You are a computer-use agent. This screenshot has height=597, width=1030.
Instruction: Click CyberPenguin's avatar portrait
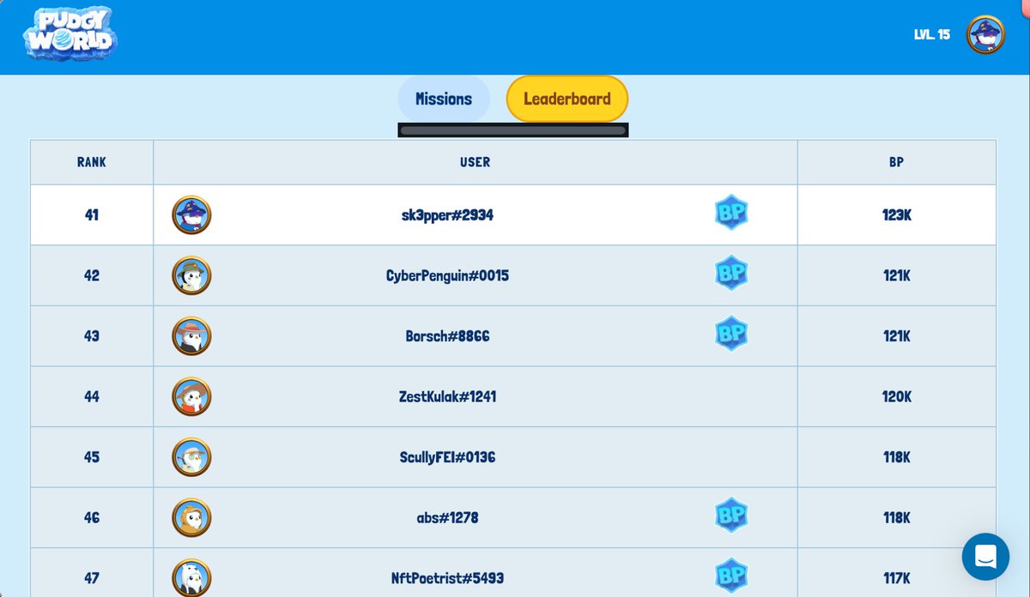(x=191, y=275)
